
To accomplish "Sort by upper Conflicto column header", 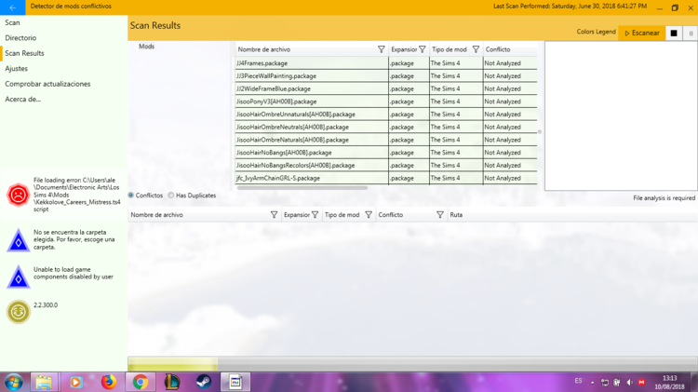I will [498, 49].
